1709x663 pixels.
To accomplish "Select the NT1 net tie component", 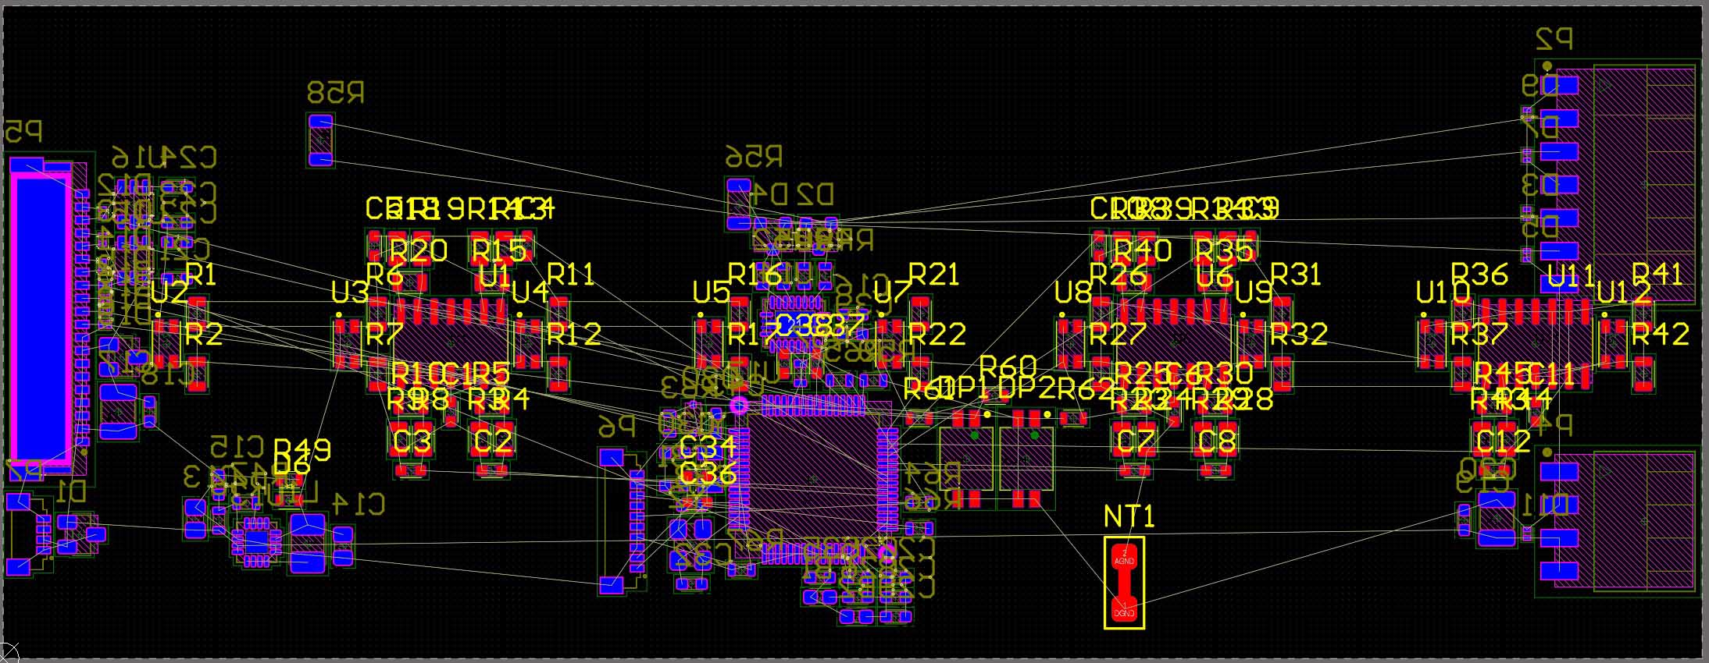I will pyautogui.click(x=1124, y=584).
